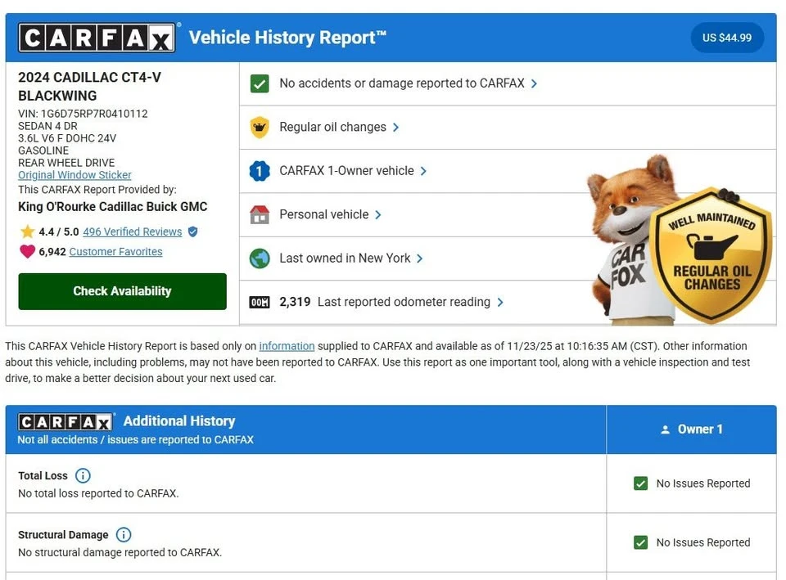Click the CARFAX logo in the report header
The image size is (786, 580).
pos(97,38)
